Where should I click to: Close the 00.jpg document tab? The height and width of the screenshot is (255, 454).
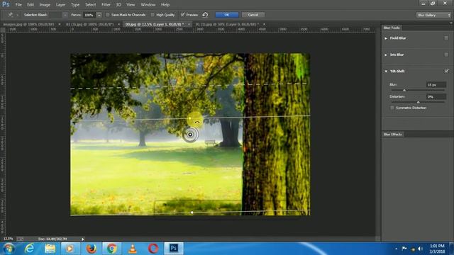189,24
